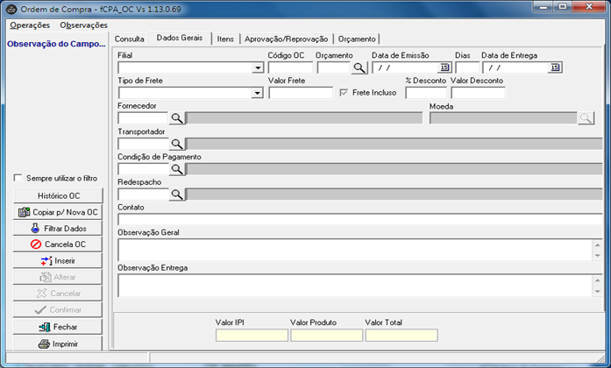Click the Fechar button
611x368 pixels.
click(x=58, y=327)
